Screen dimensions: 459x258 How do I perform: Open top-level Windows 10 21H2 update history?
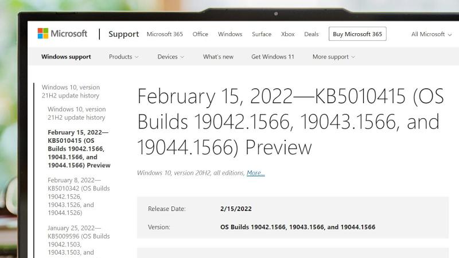click(71, 91)
